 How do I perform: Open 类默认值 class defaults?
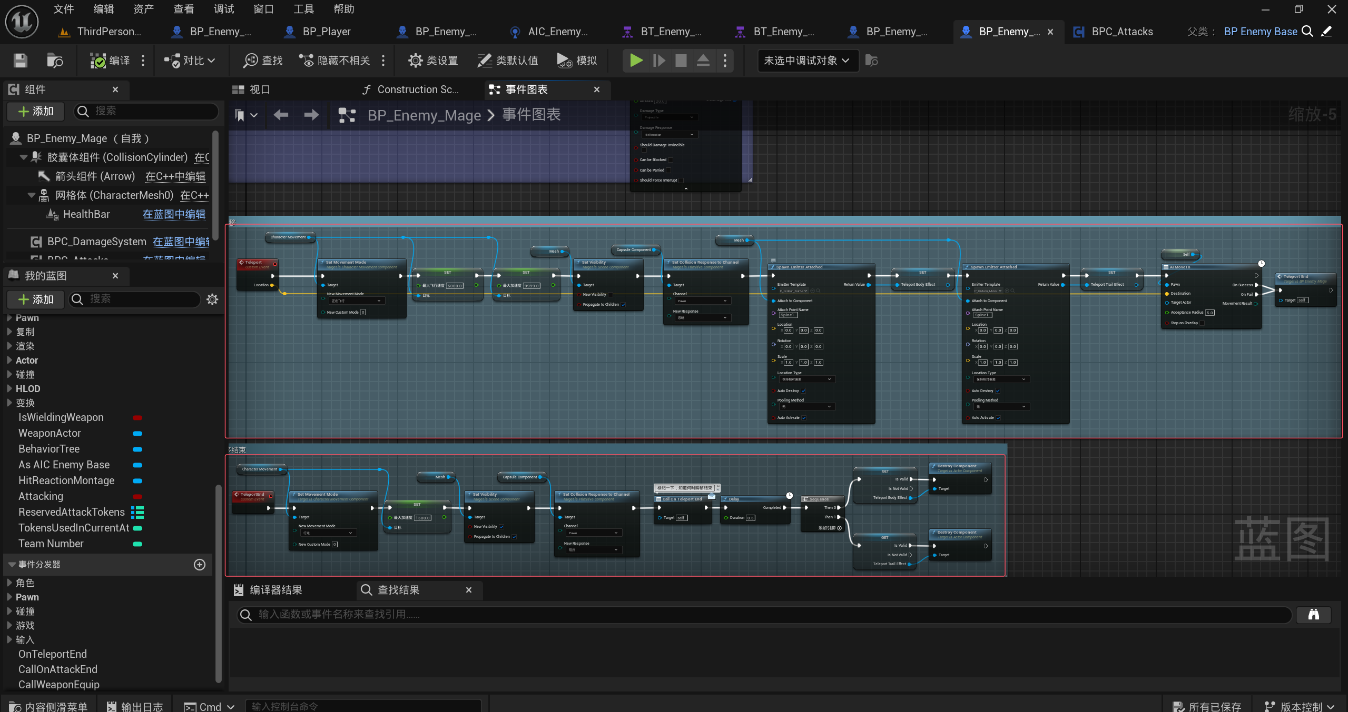(x=508, y=61)
